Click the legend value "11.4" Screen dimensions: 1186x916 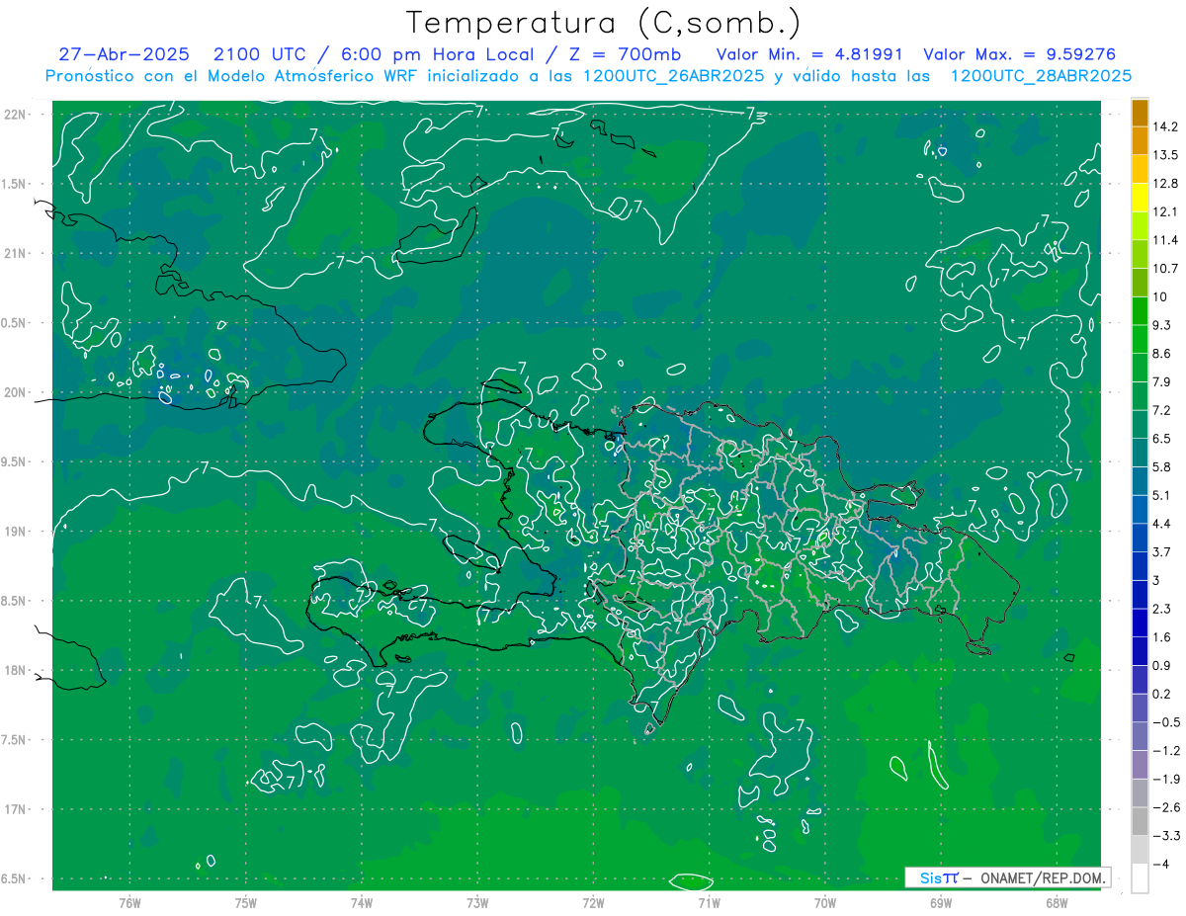pos(1166,240)
